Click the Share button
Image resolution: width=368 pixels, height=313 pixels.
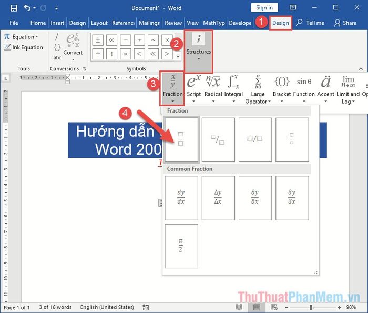point(345,23)
